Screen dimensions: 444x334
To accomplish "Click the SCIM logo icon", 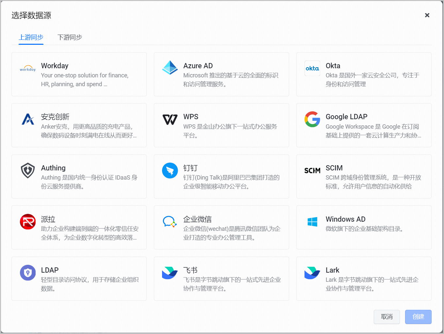I will (x=312, y=170).
